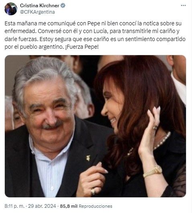Click the 8:11 p. m. timestamp
This screenshot has width=192, height=213.
[x=14, y=206]
